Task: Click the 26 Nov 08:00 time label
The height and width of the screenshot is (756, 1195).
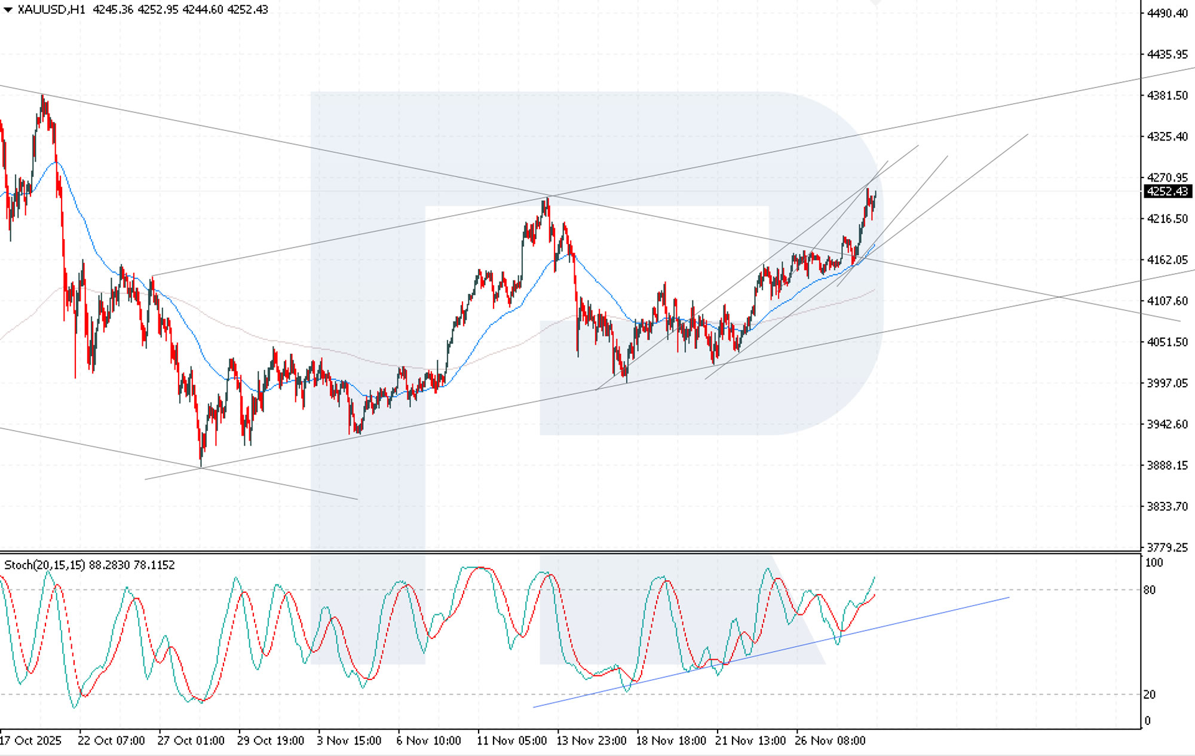Action: click(830, 740)
